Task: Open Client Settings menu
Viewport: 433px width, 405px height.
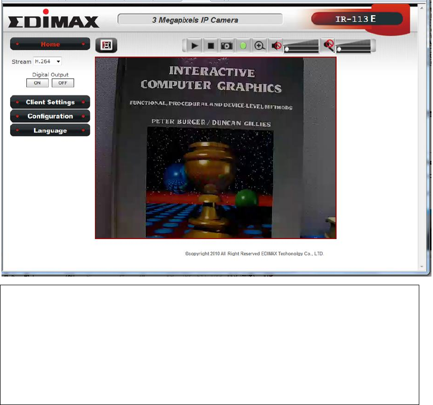Action: (50, 102)
